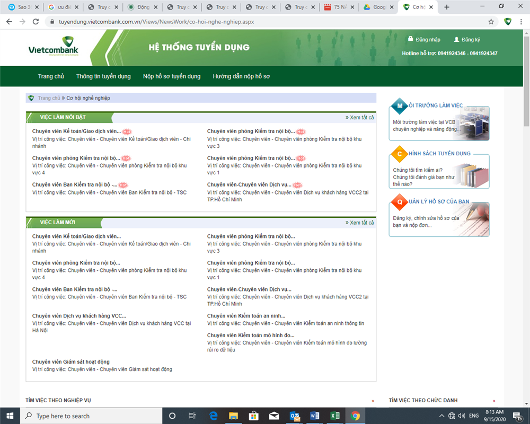Open Nộp hồ sơ tuyển dụng menu
Image resolution: width=530 pixels, height=424 pixels.
tap(172, 76)
